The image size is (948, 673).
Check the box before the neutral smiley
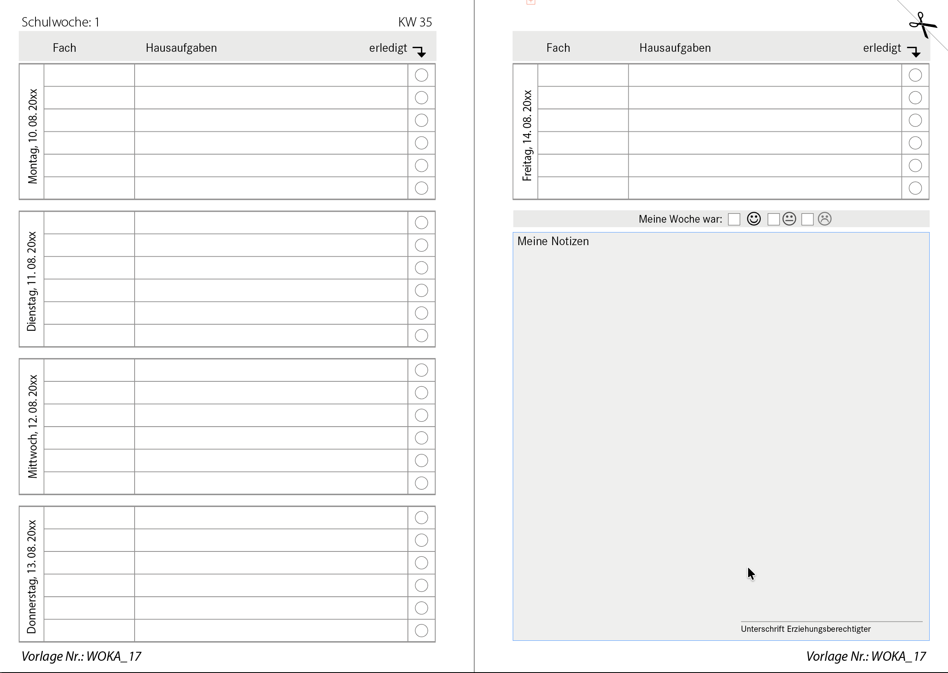[773, 219]
